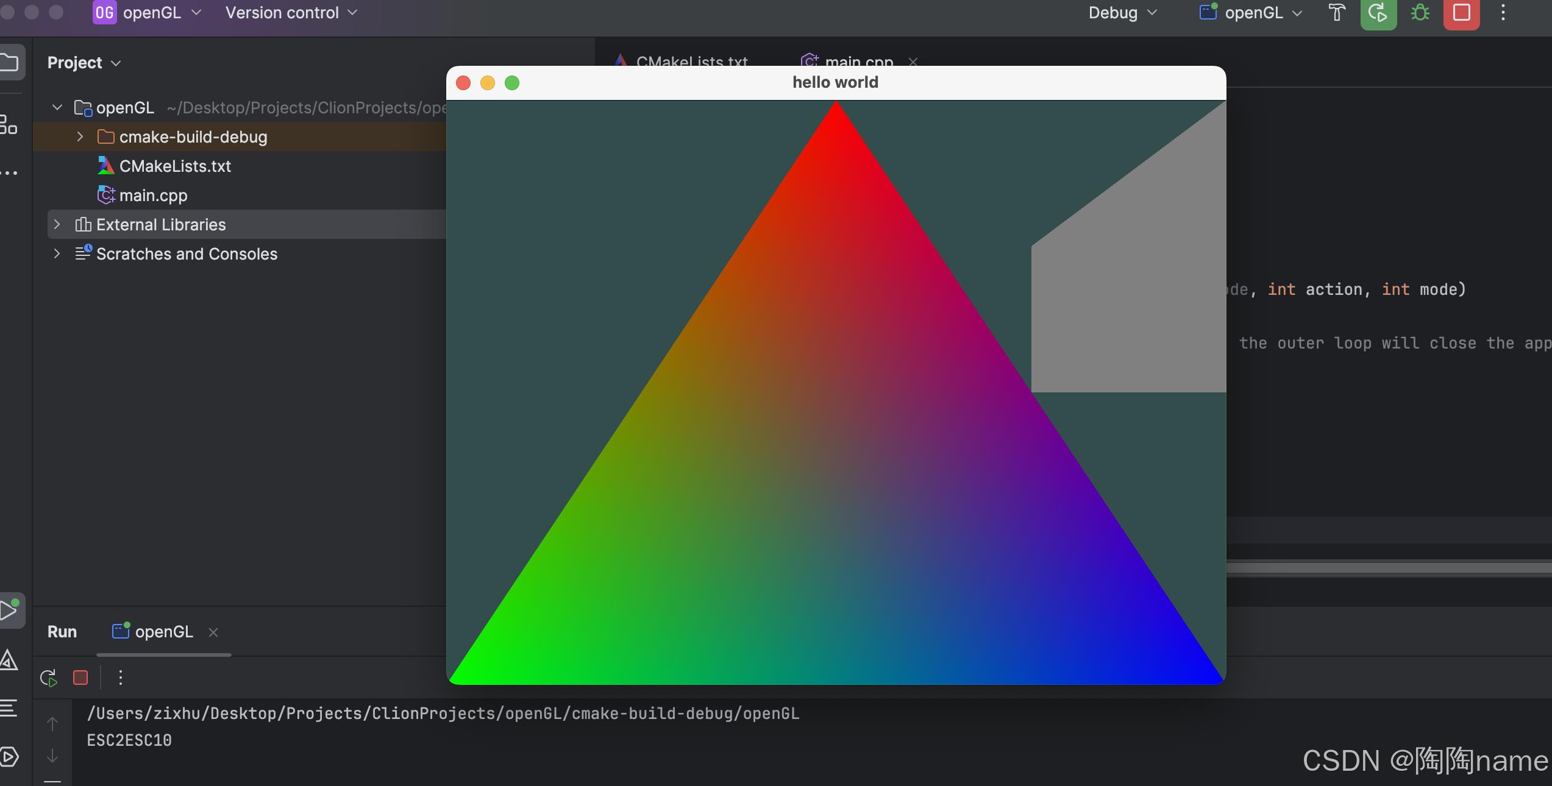
Task: Expand the cmake-build-debug folder
Action: [80, 137]
